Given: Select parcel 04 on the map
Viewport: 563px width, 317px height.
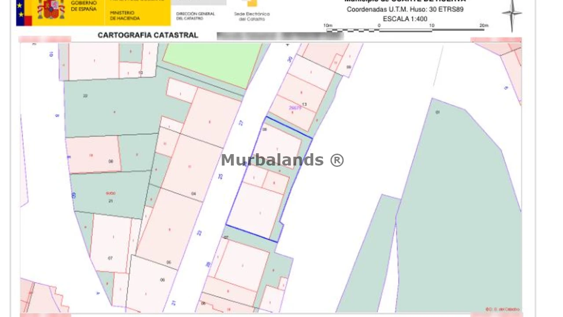Looking at the screenshot, I should tap(194, 194).
